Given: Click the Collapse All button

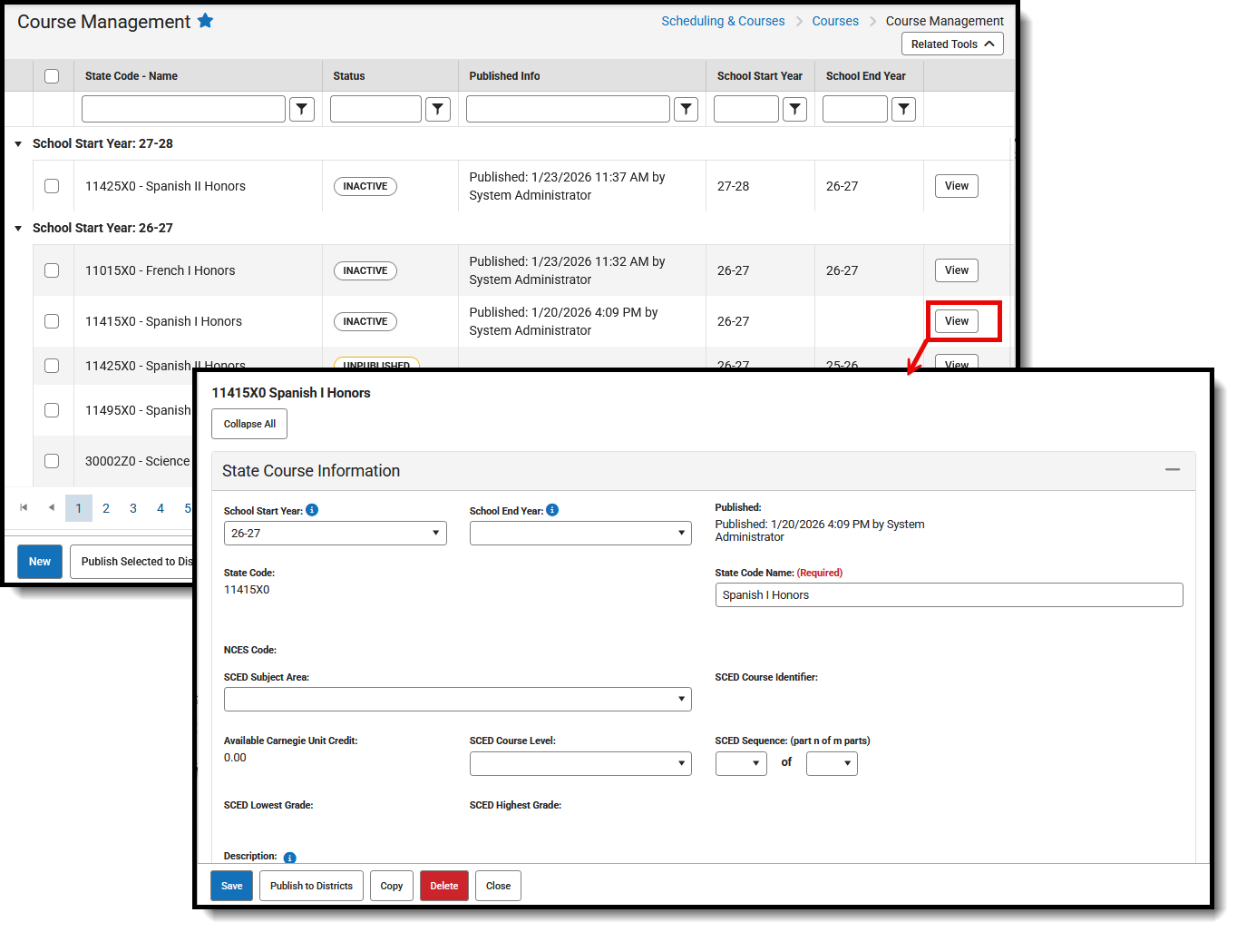Looking at the screenshot, I should [248, 423].
